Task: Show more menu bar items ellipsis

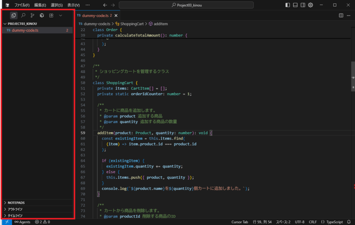Action: pyautogui.click(x=88, y=5)
